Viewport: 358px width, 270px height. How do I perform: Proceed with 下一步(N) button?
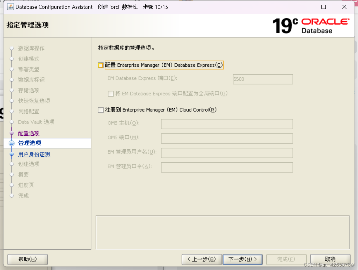pos(242,259)
